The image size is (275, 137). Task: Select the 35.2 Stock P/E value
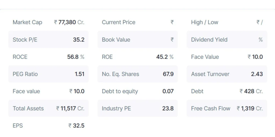[x=79, y=40]
